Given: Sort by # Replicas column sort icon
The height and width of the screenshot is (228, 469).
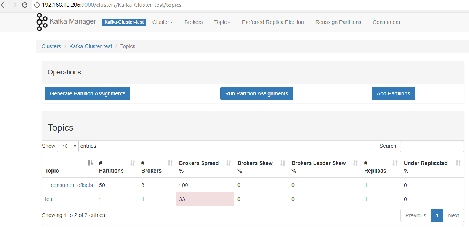Looking at the screenshot, I should point(395,163).
